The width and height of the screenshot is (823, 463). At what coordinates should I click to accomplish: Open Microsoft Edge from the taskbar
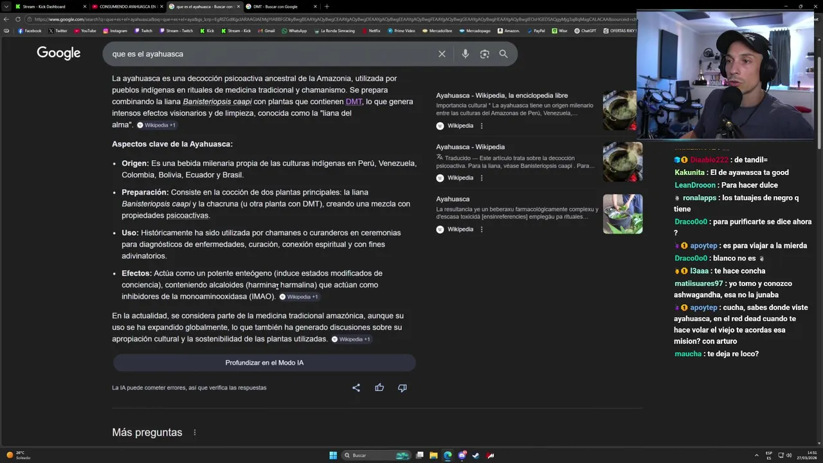point(448,455)
